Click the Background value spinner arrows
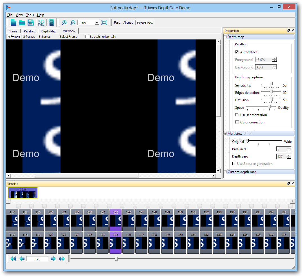 tap(275, 67)
